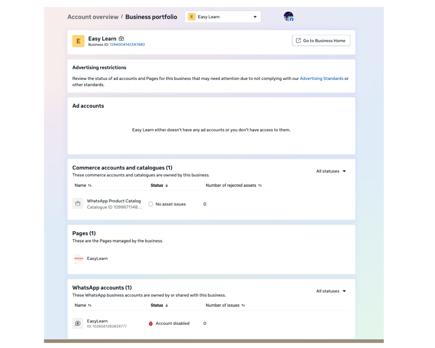435x348 pixels.
Task: Sort by Number of issues
Action: [x=225, y=305]
